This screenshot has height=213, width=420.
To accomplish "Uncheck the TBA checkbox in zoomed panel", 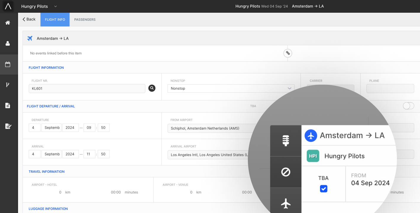I will coord(324,189).
